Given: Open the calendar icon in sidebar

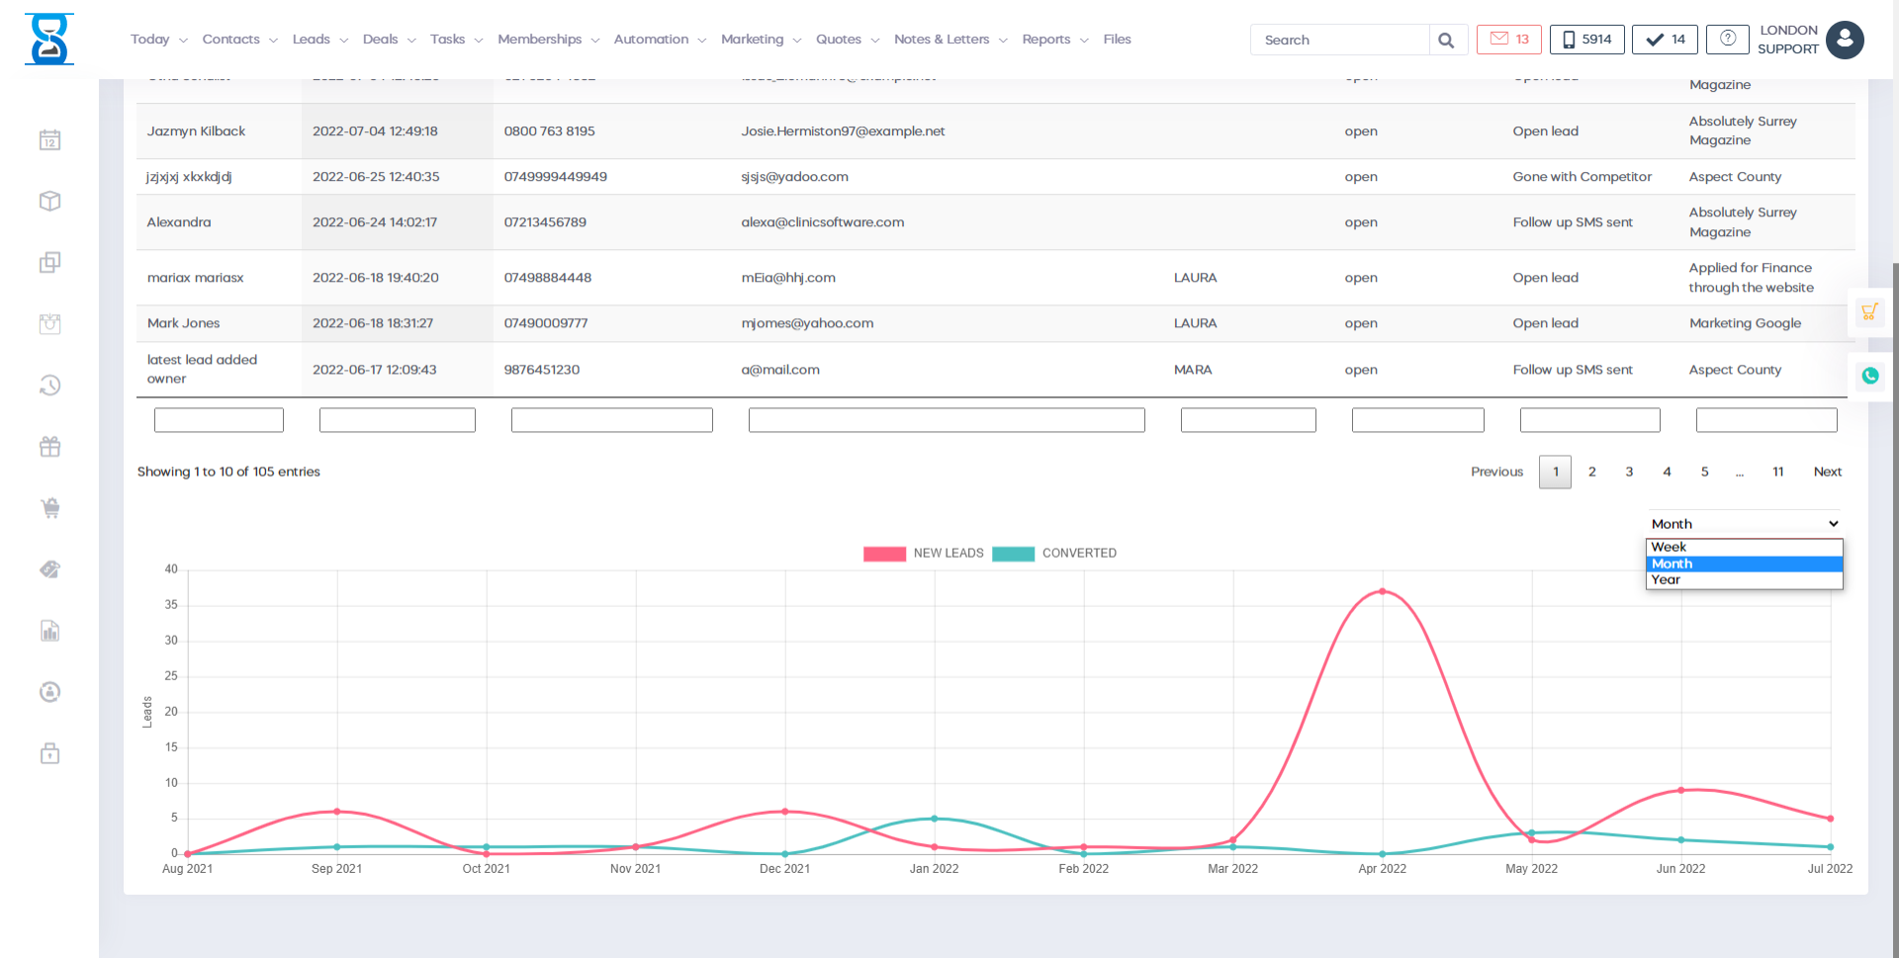Looking at the screenshot, I should (x=49, y=140).
